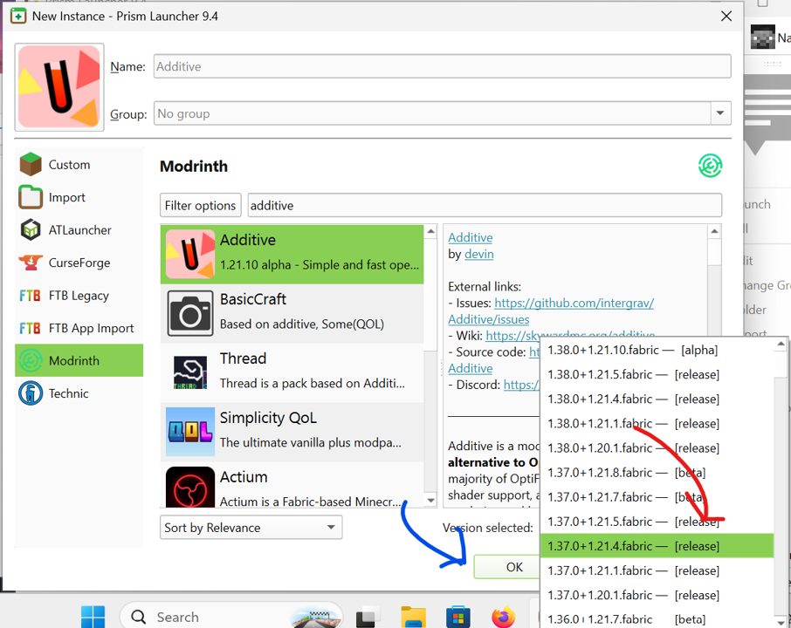Open the Sort by Relevance dropdown
The image size is (791, 628).
pyautogui.click(x=251, y=528)
